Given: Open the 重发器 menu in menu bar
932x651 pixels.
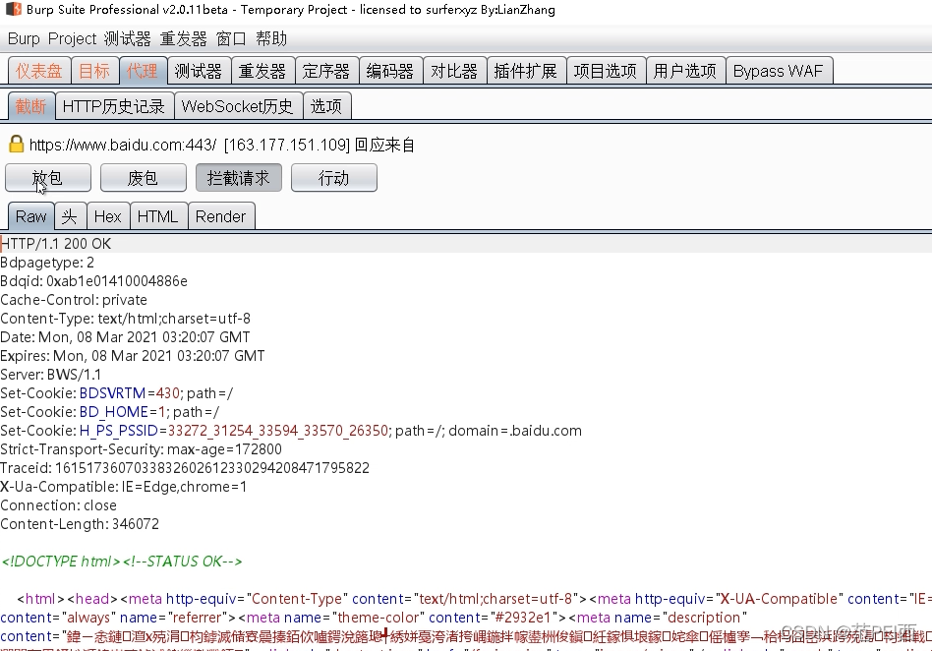Looking at the screenshot, I should point(183,38).
